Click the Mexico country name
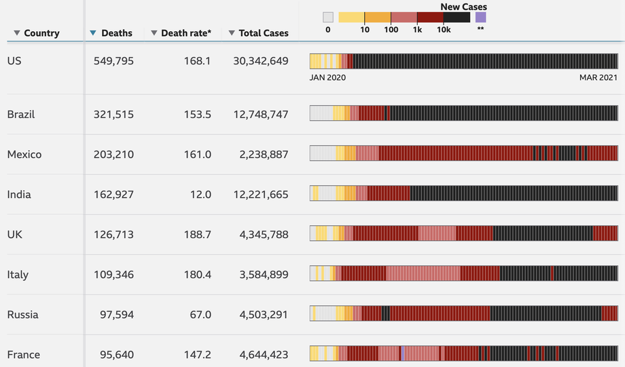Viewport: 625px width, 367px height. tap(24, 155)
